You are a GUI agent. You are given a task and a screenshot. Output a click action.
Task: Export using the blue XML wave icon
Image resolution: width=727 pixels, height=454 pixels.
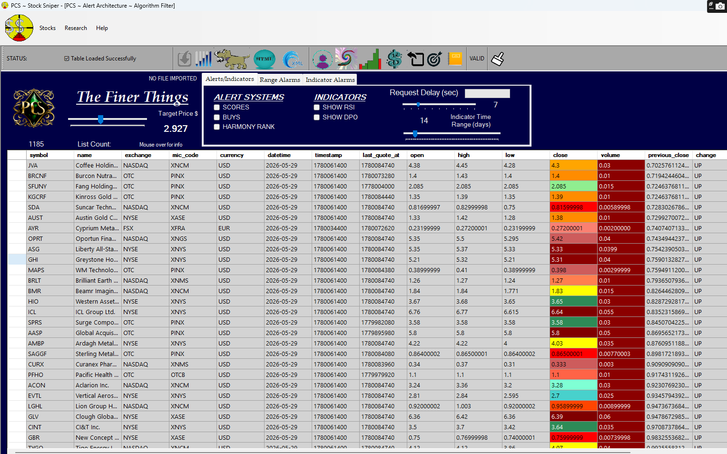click(293, 59)
